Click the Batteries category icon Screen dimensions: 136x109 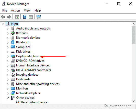tap(13, 33)
